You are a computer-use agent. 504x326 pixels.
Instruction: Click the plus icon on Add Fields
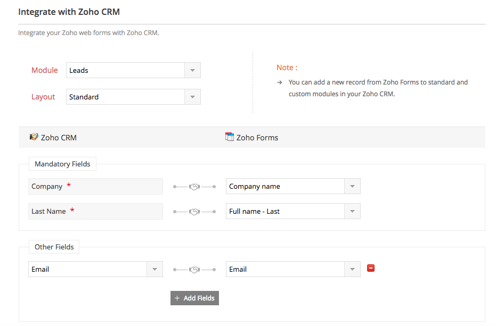tap(177, 298)
